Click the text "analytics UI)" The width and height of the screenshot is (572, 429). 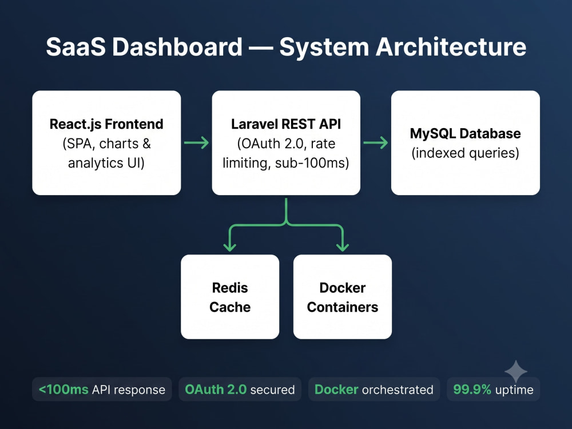(106, 163)
